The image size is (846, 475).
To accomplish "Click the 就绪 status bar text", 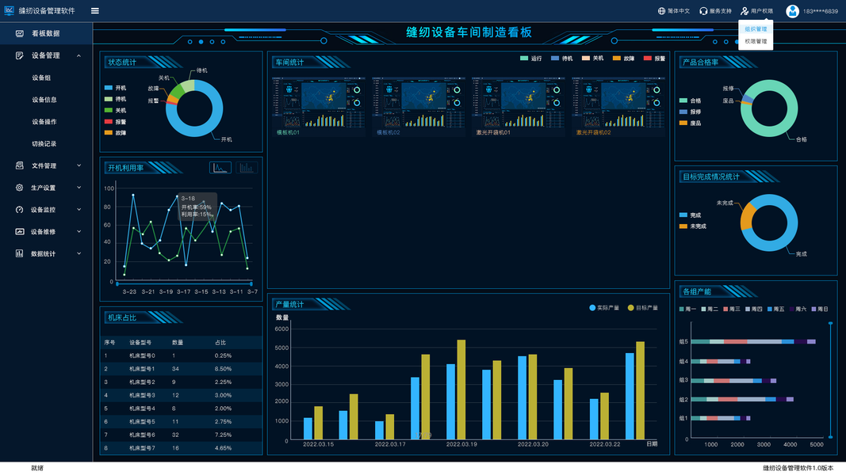I will [37, 468].
